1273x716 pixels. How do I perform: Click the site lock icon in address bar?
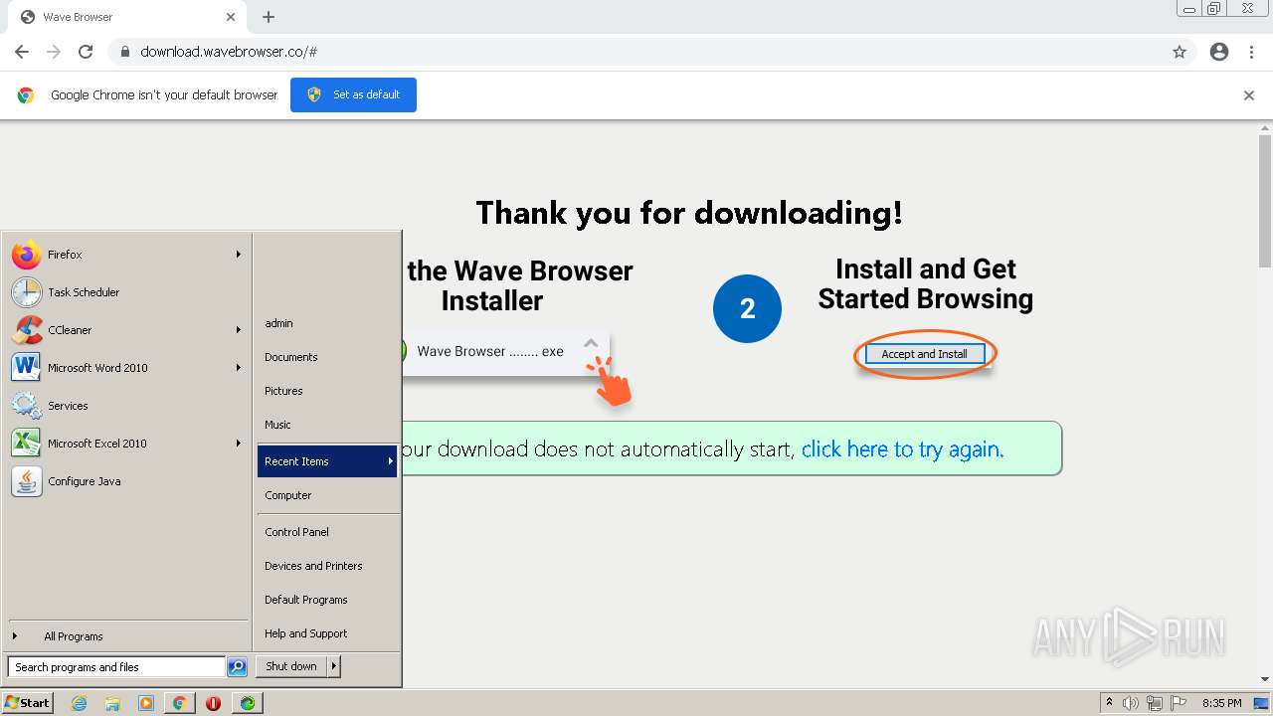pyautogui.click(x=125, y=52)
